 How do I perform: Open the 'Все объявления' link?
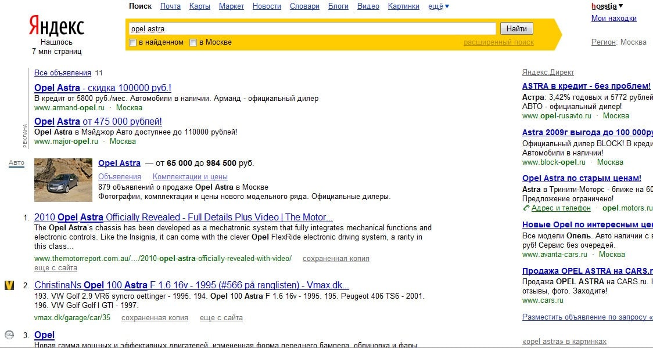point(63,73)
